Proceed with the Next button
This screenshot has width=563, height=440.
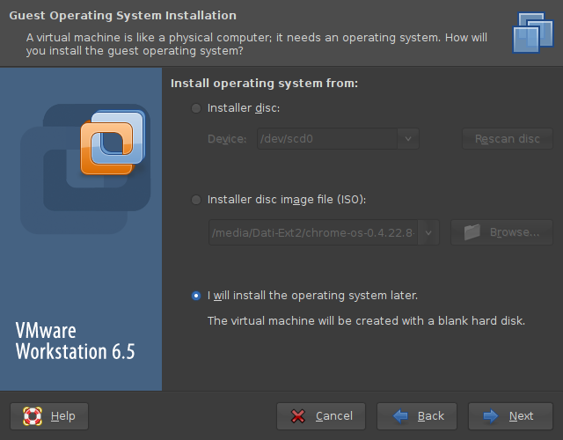point(510,416)
